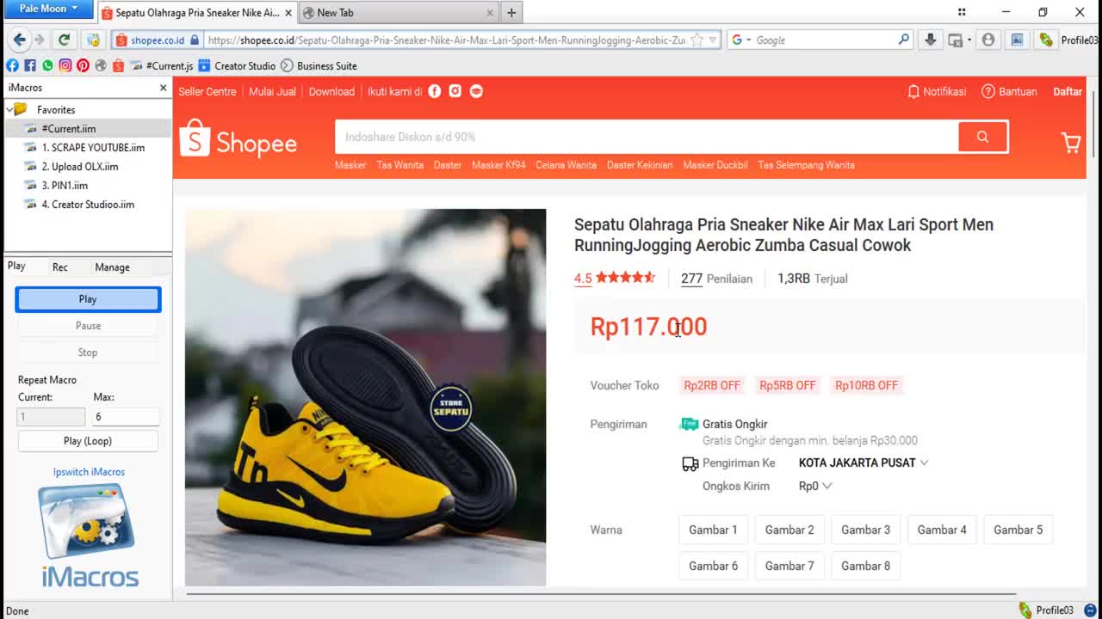Click the Max repeat count field
The image size is (1102, 619).
126,416
